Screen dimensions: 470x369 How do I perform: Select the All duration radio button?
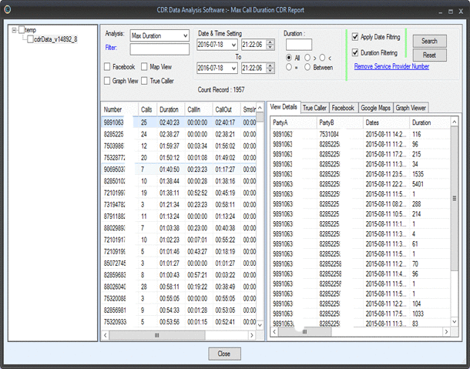(x=289, y=58)
